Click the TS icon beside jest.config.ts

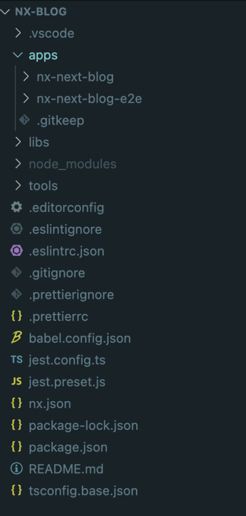(17, 360)
